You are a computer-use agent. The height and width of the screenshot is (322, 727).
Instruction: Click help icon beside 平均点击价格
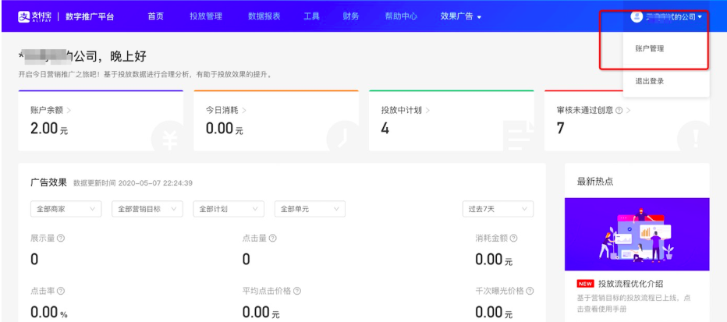(297, 291)
